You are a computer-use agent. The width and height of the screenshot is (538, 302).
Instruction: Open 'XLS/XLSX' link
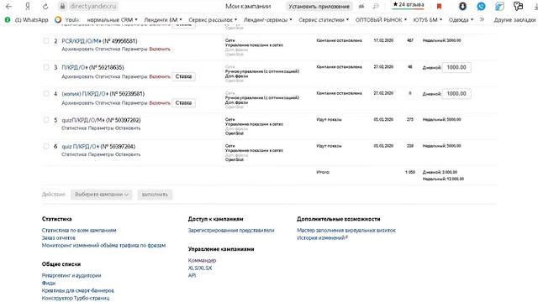point(200,268)
